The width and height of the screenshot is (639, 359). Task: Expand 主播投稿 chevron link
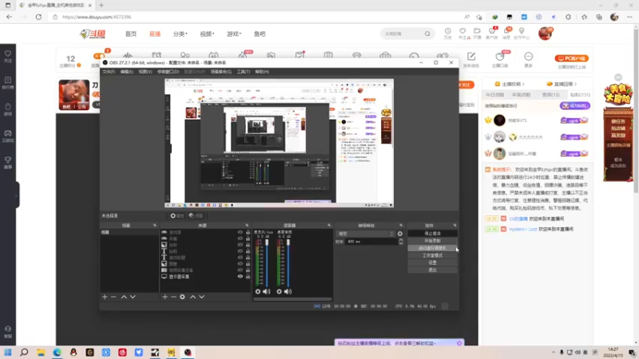510,84
